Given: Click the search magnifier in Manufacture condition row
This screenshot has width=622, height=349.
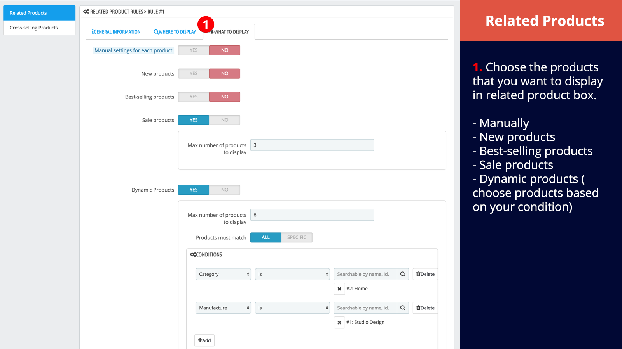Looking at the screenshot, I should [403, 308].
